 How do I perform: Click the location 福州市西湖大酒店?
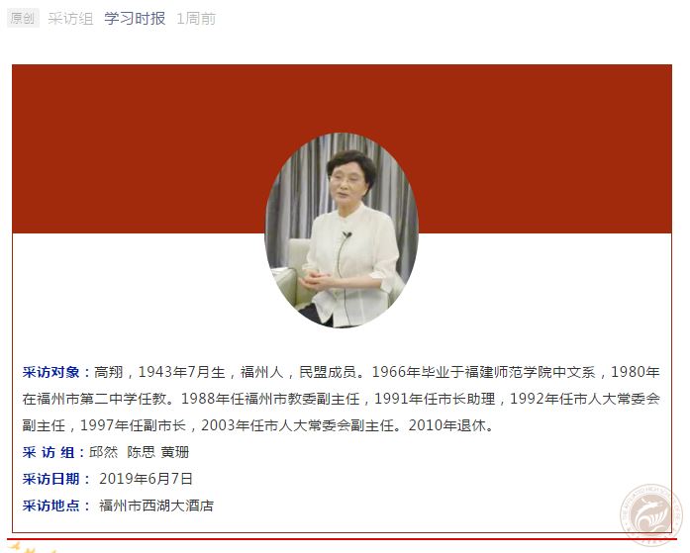coord(156,506)
